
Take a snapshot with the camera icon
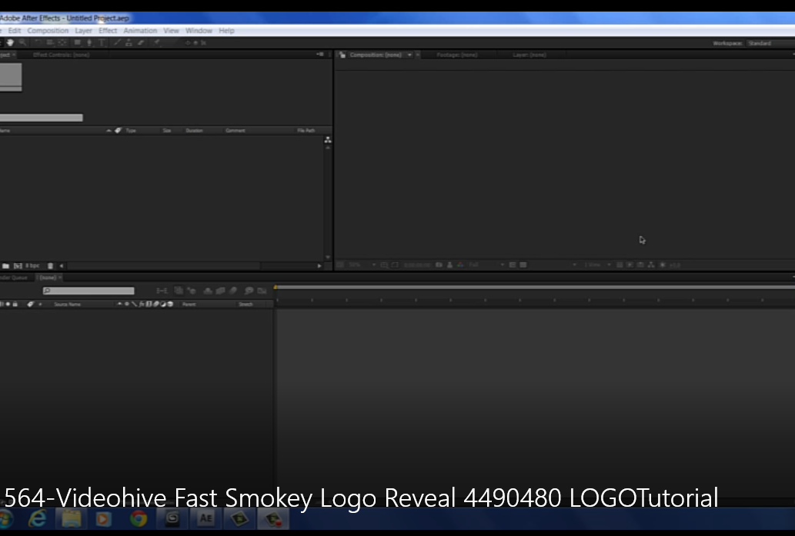coord(439,265)
